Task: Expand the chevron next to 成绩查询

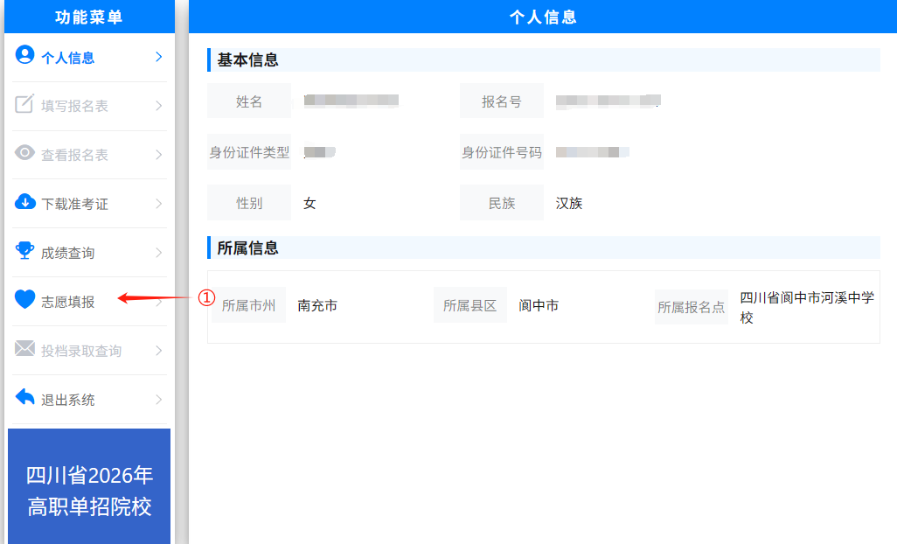Action: [x=159, y=252]
